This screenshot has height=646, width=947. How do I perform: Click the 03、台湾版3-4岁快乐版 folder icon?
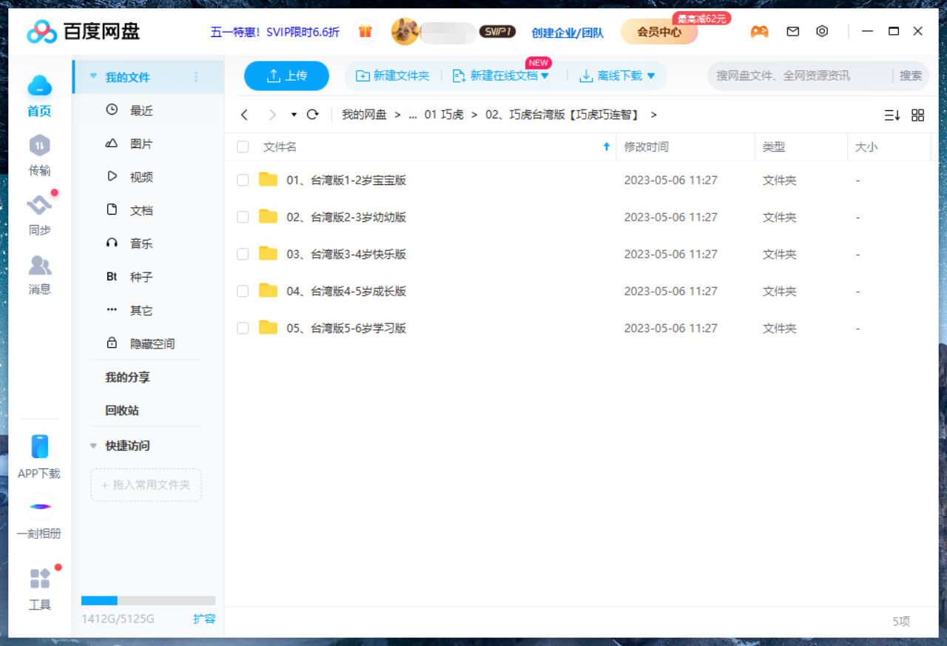[x=268, y=254]
